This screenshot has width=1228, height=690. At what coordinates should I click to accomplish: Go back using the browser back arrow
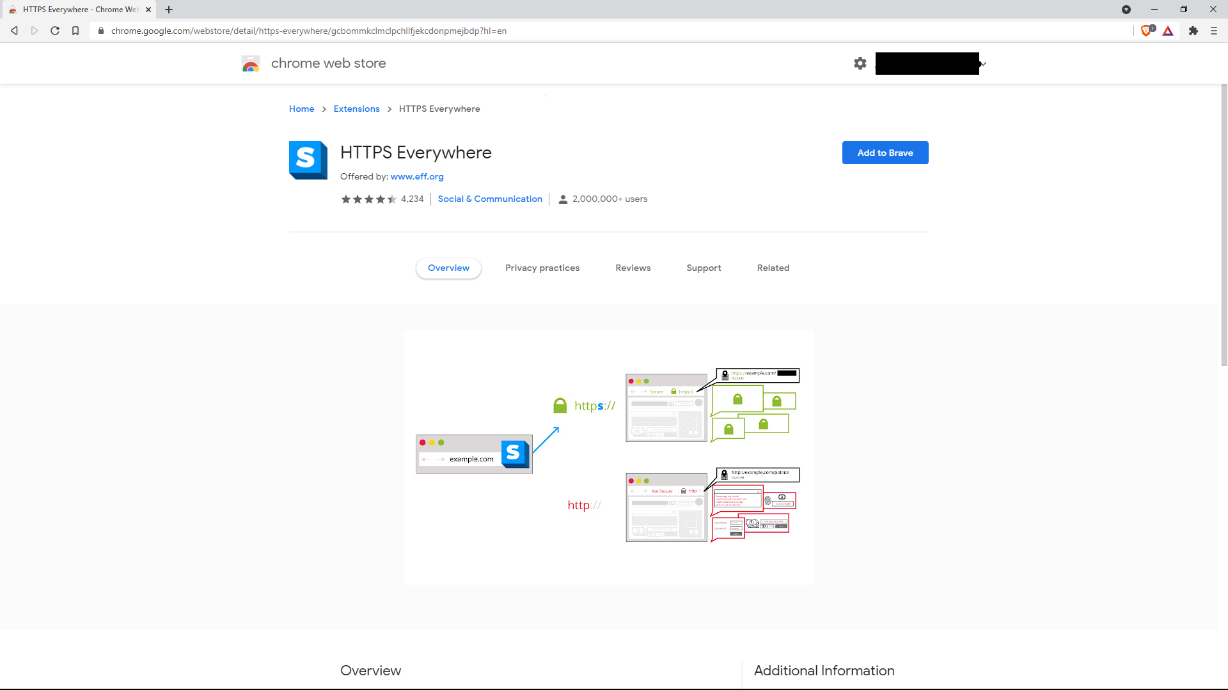tap(14, 31)
